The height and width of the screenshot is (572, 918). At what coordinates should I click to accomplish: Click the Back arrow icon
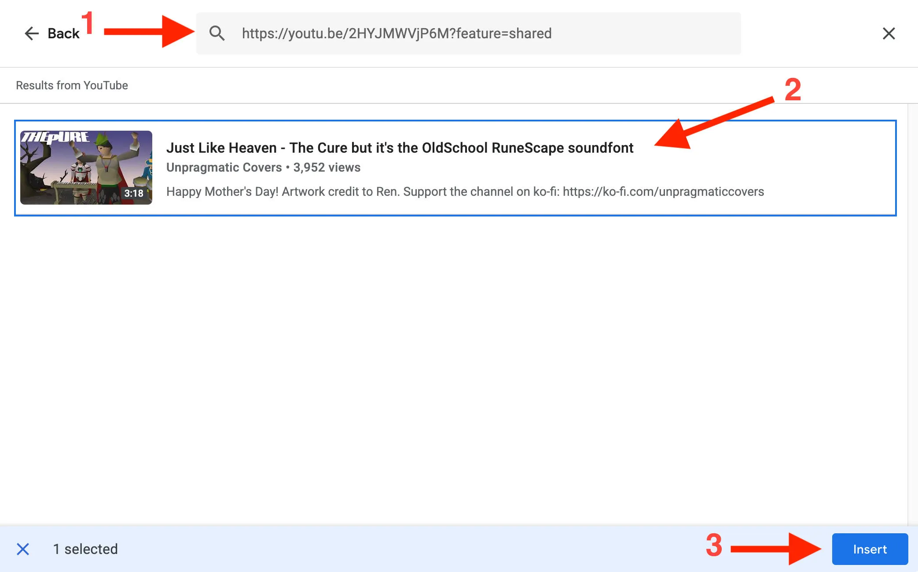(x=32, y=33)
